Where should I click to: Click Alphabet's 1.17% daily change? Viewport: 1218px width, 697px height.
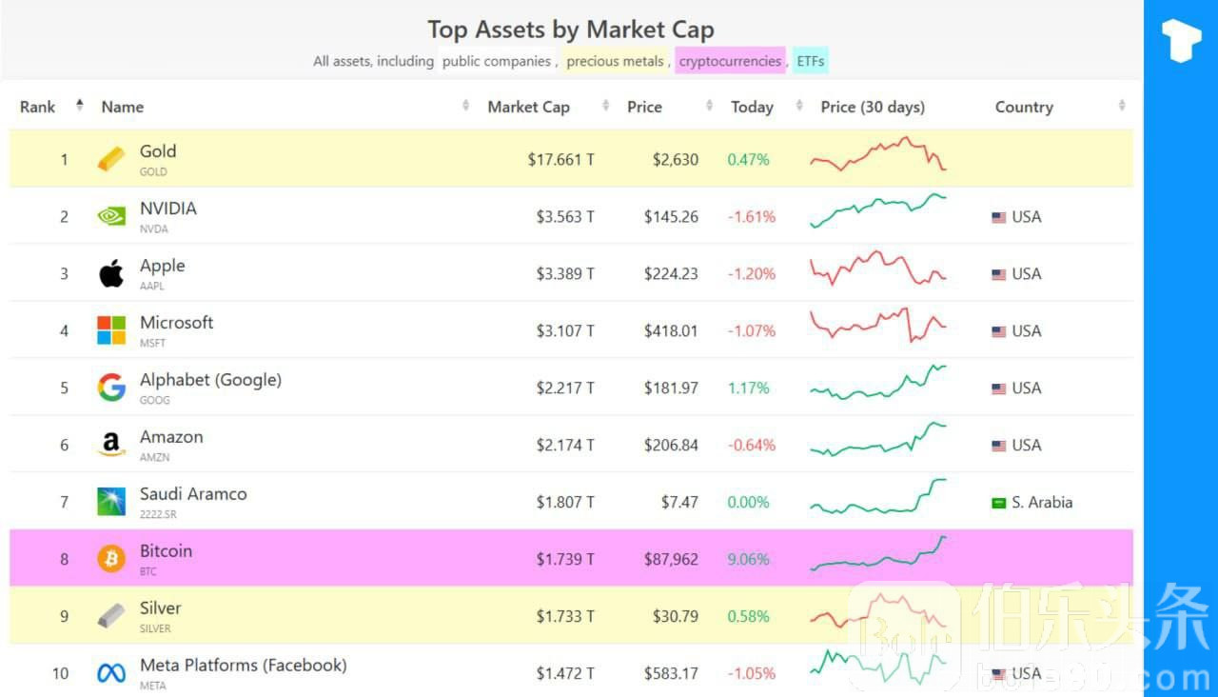point(748,388)
